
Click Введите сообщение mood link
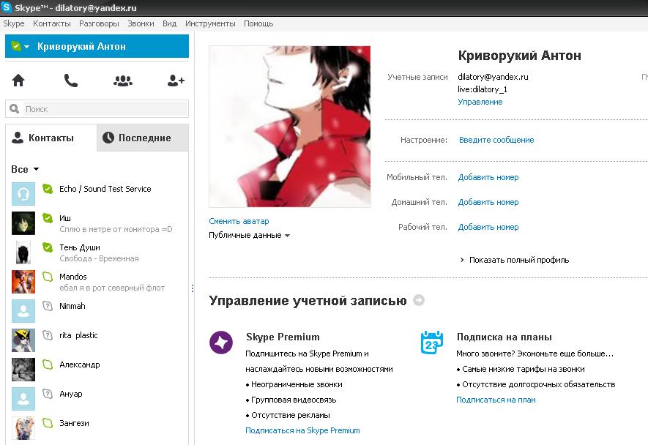click(x=496, y=140)
